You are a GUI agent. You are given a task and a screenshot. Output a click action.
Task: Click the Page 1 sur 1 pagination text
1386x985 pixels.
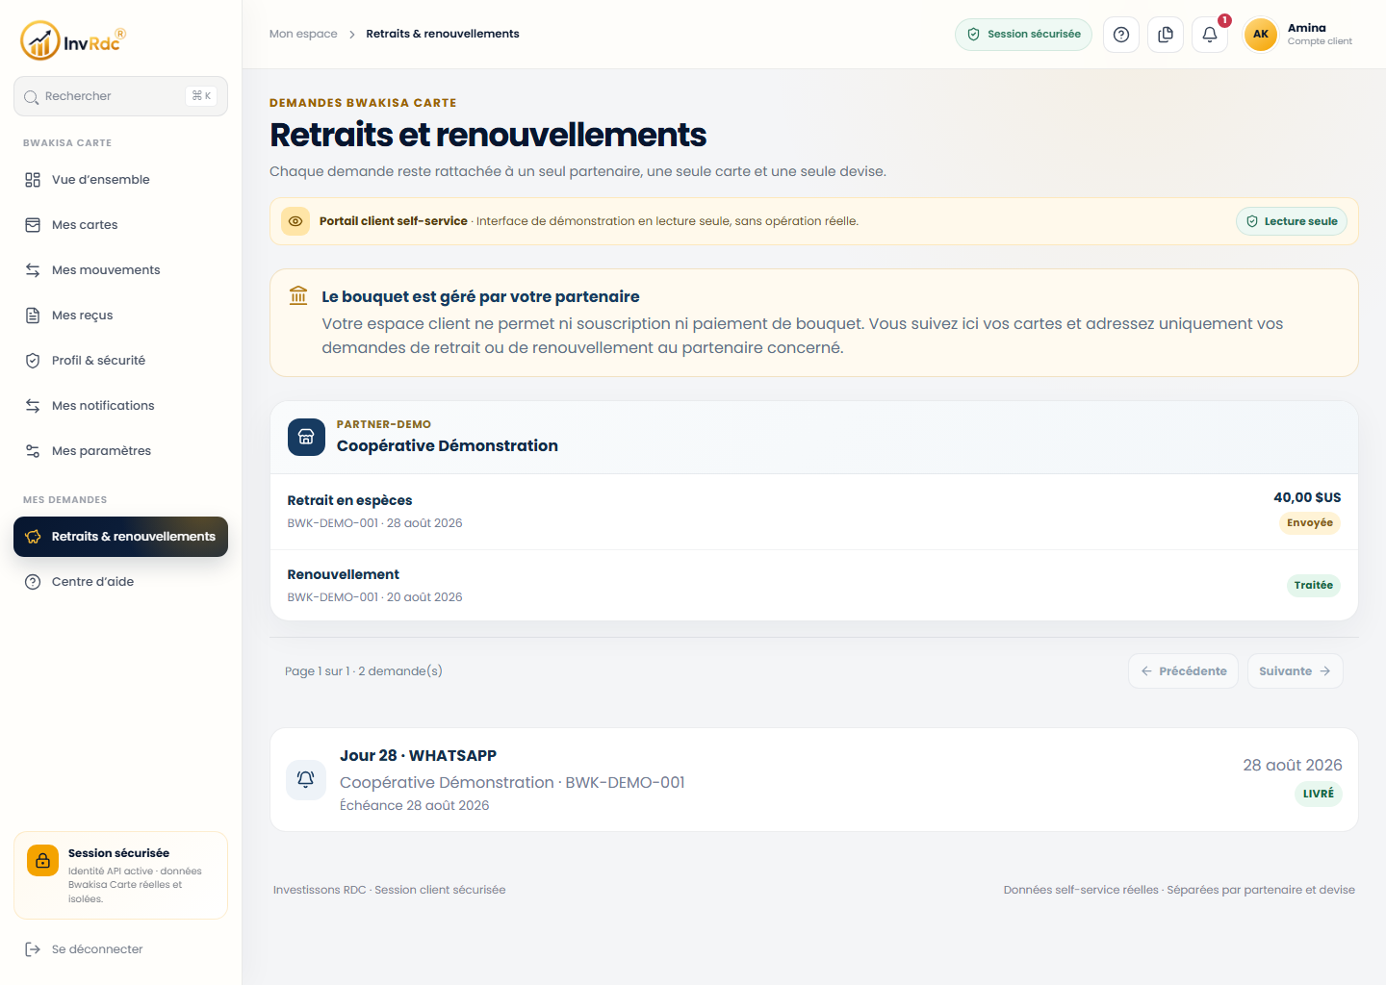[x=364, y=671]
